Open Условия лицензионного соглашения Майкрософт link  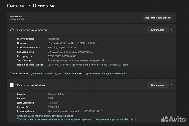(77, 119)
